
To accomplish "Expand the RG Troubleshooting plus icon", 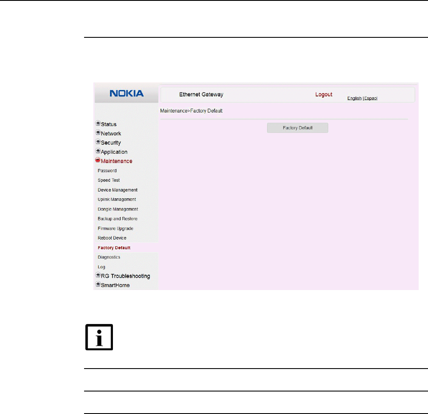I will click(98, 275).
